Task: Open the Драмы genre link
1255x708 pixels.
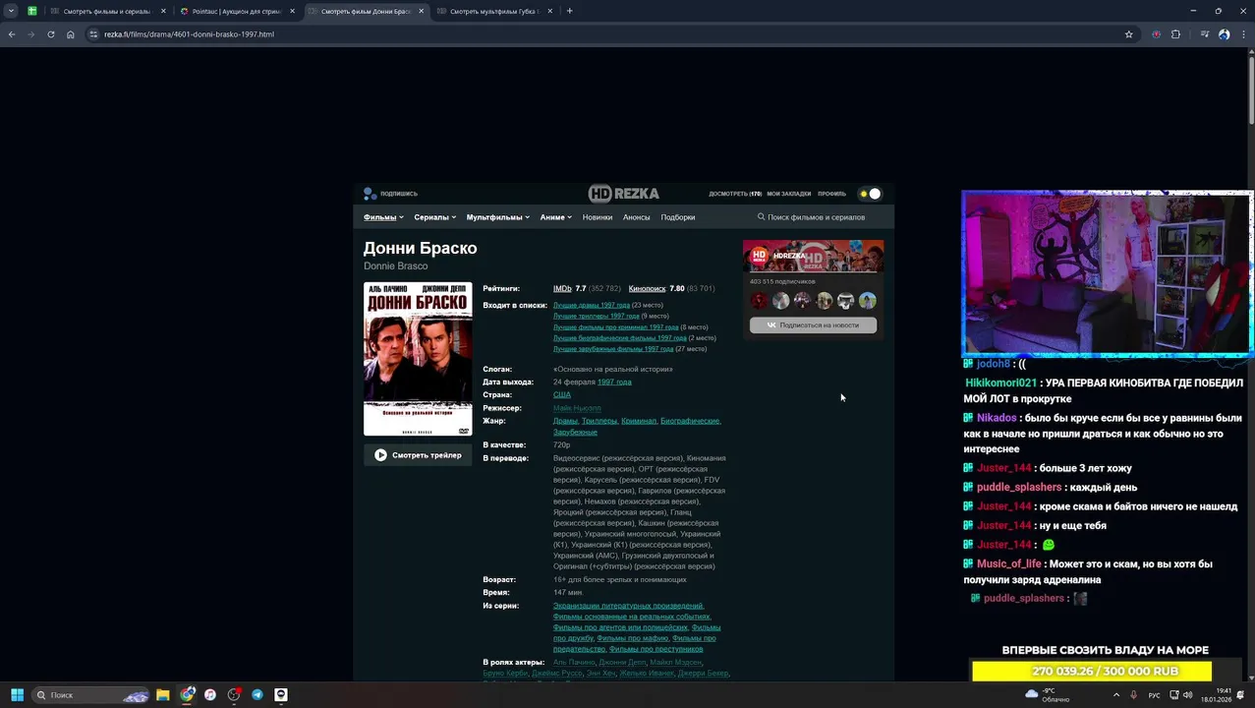Action: pos(566,421)
